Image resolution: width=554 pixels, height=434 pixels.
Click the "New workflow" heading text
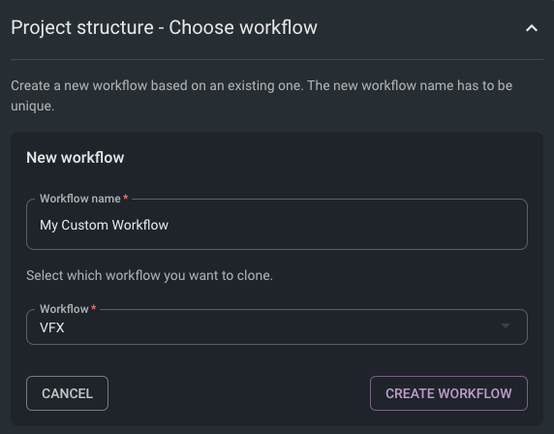(x=76, y=158)
